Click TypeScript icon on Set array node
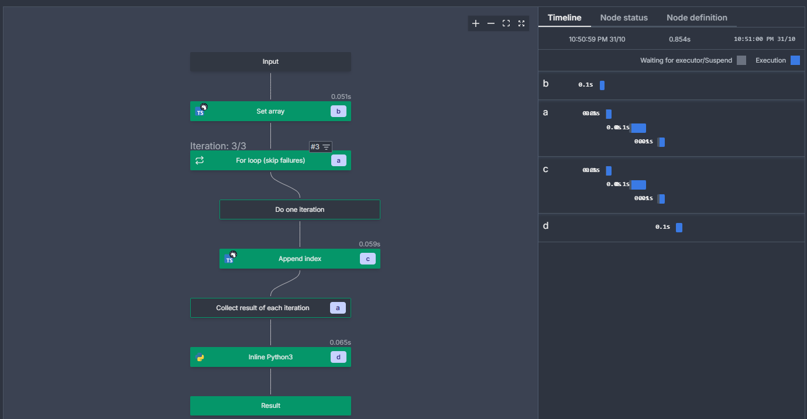807x419 pixels. pyautogui.click(x=201, y=111)
